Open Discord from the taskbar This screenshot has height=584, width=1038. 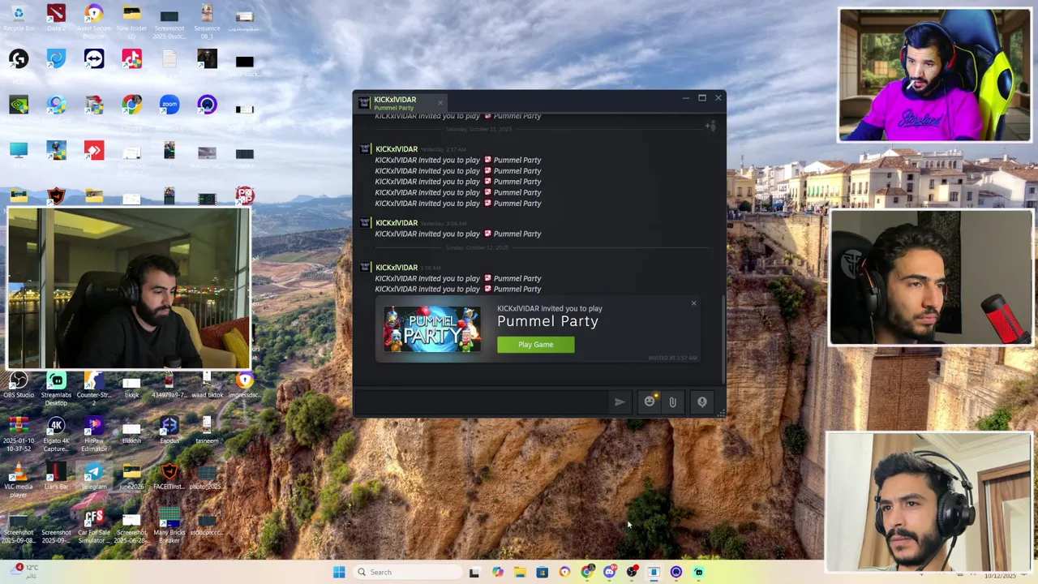[610, 573]
